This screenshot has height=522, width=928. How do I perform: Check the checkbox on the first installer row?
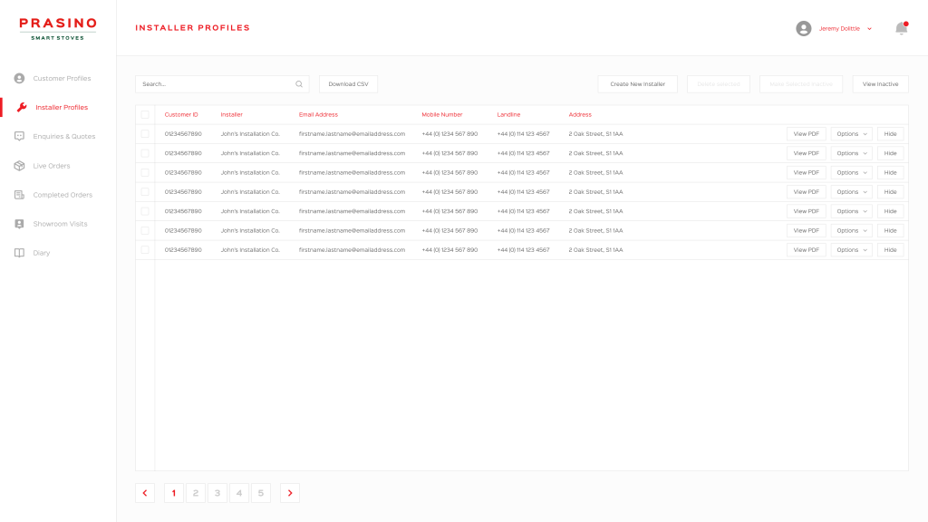tap(145, 133)
